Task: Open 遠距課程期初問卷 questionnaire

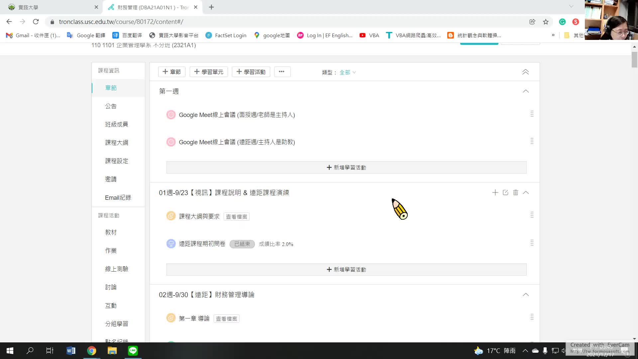Action: coord(202,244)
